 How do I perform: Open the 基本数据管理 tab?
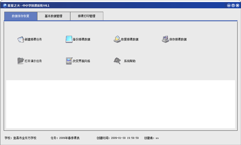coord(53,16)
